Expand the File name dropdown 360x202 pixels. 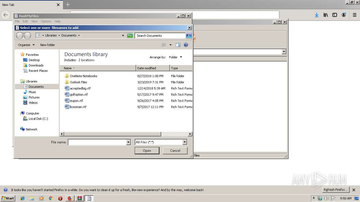click(x=129, y=142)
